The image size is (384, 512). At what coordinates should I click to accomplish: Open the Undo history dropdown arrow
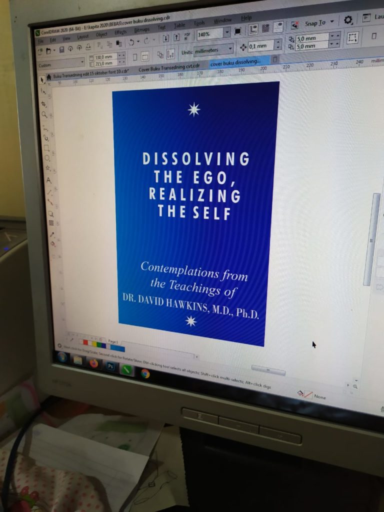[x=138, y=41]
